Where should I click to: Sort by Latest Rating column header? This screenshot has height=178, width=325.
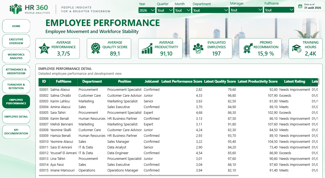coord(295,82)
